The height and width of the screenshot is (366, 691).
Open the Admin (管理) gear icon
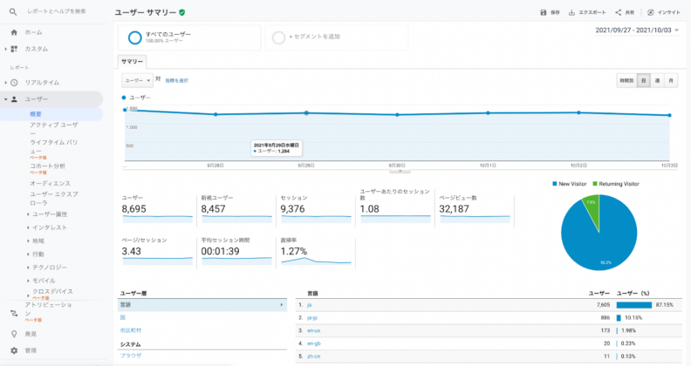click(14, 350)
